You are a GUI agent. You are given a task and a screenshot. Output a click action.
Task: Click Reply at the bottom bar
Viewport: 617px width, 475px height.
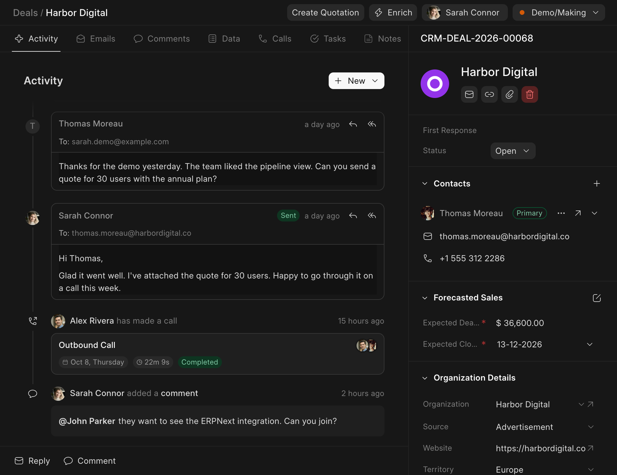pos(32,461)
